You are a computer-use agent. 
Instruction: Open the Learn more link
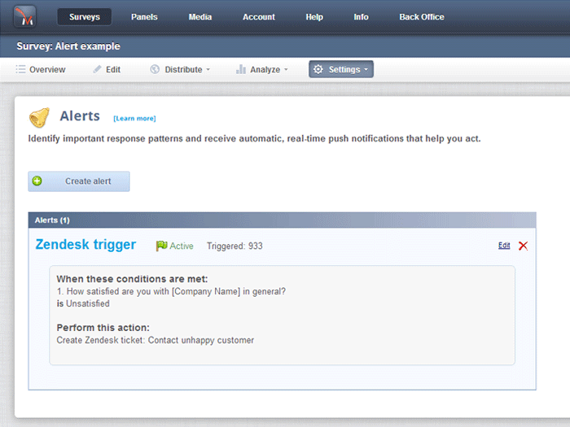tap(134, 119)
